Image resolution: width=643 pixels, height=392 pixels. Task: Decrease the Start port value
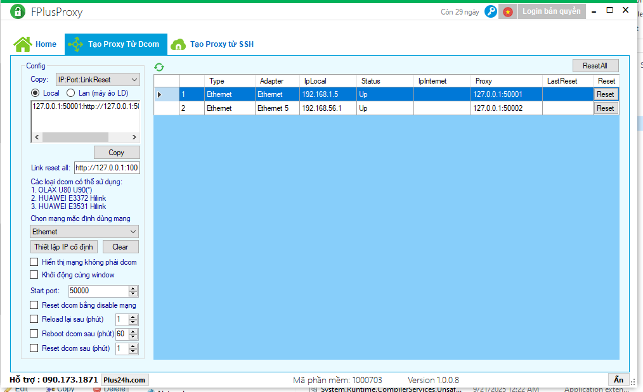coord(133,294)
